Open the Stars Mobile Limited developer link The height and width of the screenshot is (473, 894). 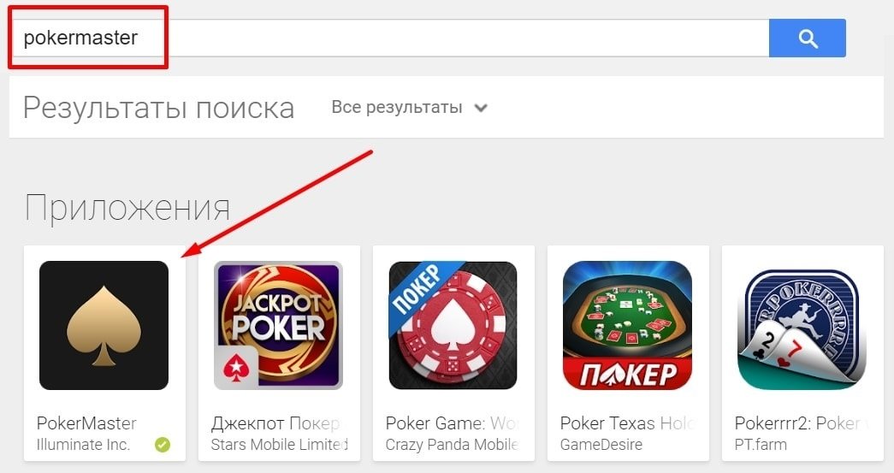(x=280, y=445)
